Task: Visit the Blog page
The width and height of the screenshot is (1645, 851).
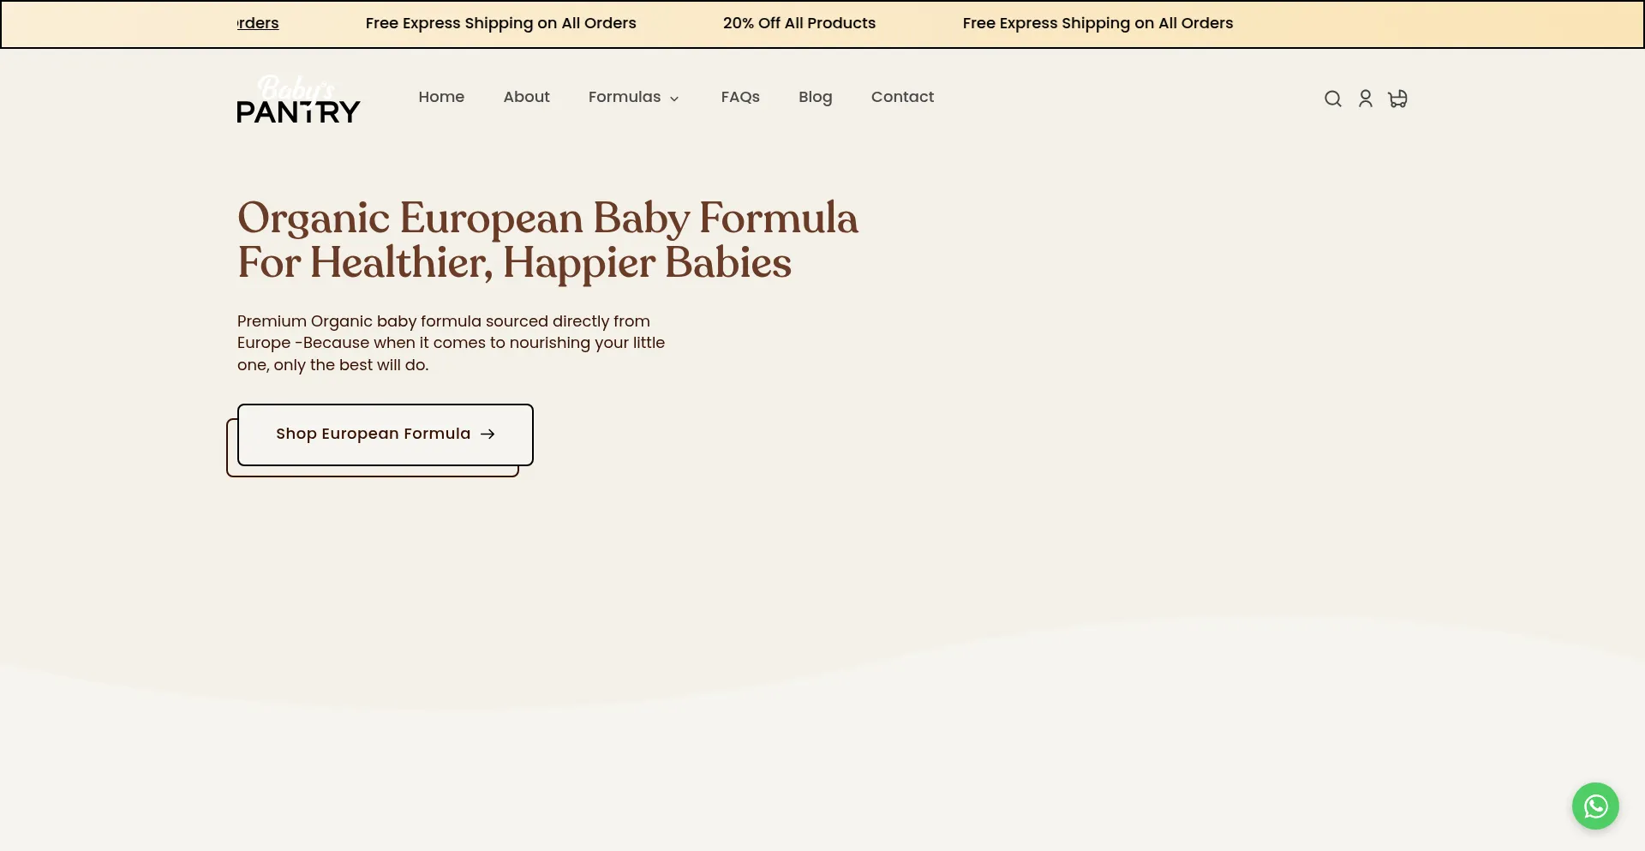Action: [815, 97]
